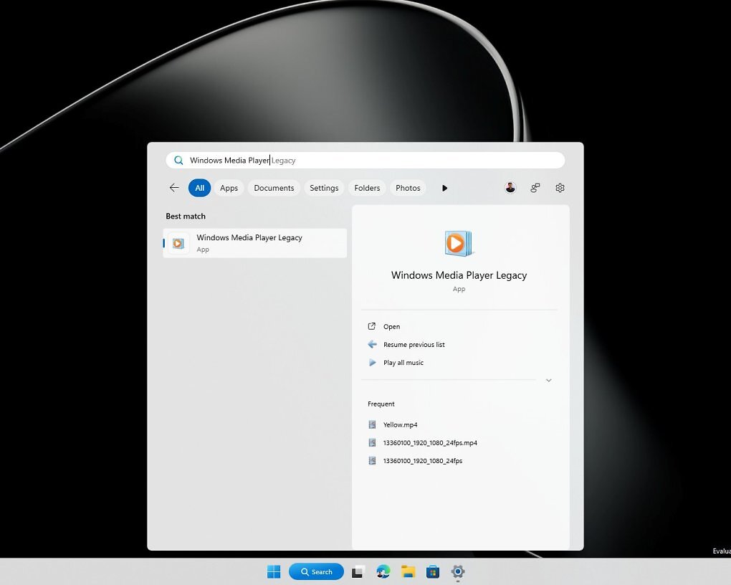Image resolution: width=731 pixels, height=585 pixels.
Task: Choose Play all music
Action: 403,363
